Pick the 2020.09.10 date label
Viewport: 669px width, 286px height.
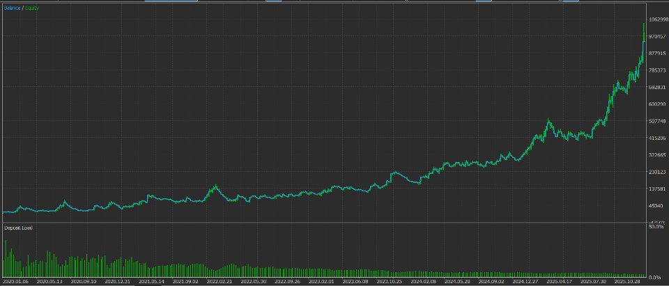point(84,282)
